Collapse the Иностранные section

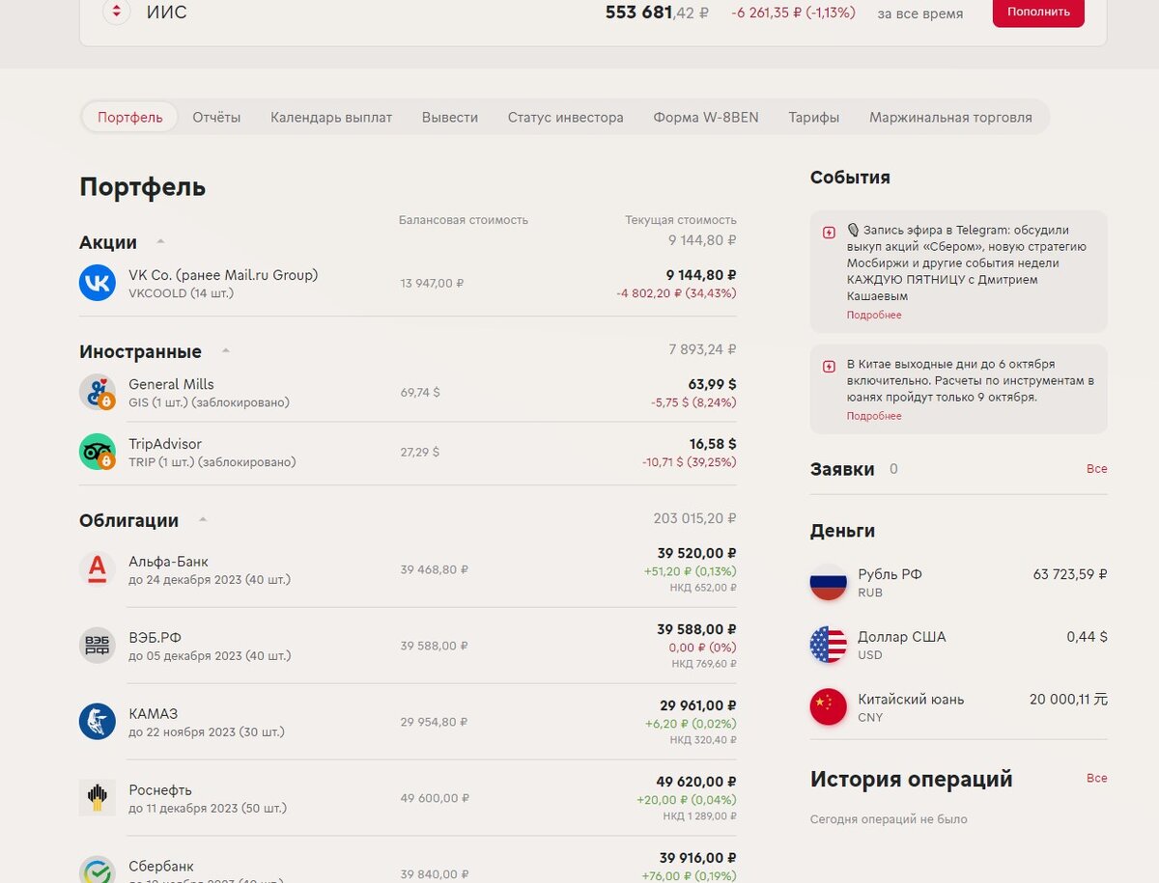(x=226, y=350)
